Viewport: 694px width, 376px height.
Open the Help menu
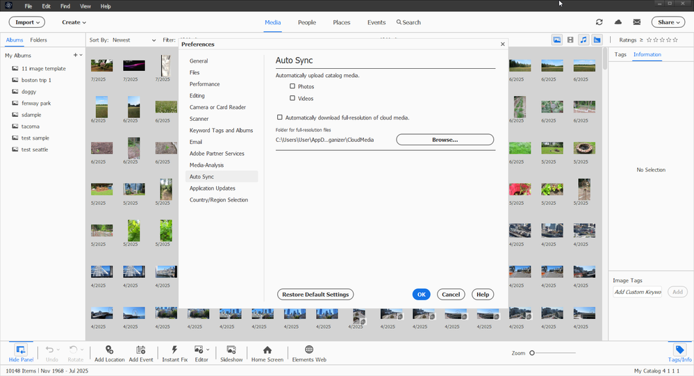(x=106, y=6)
